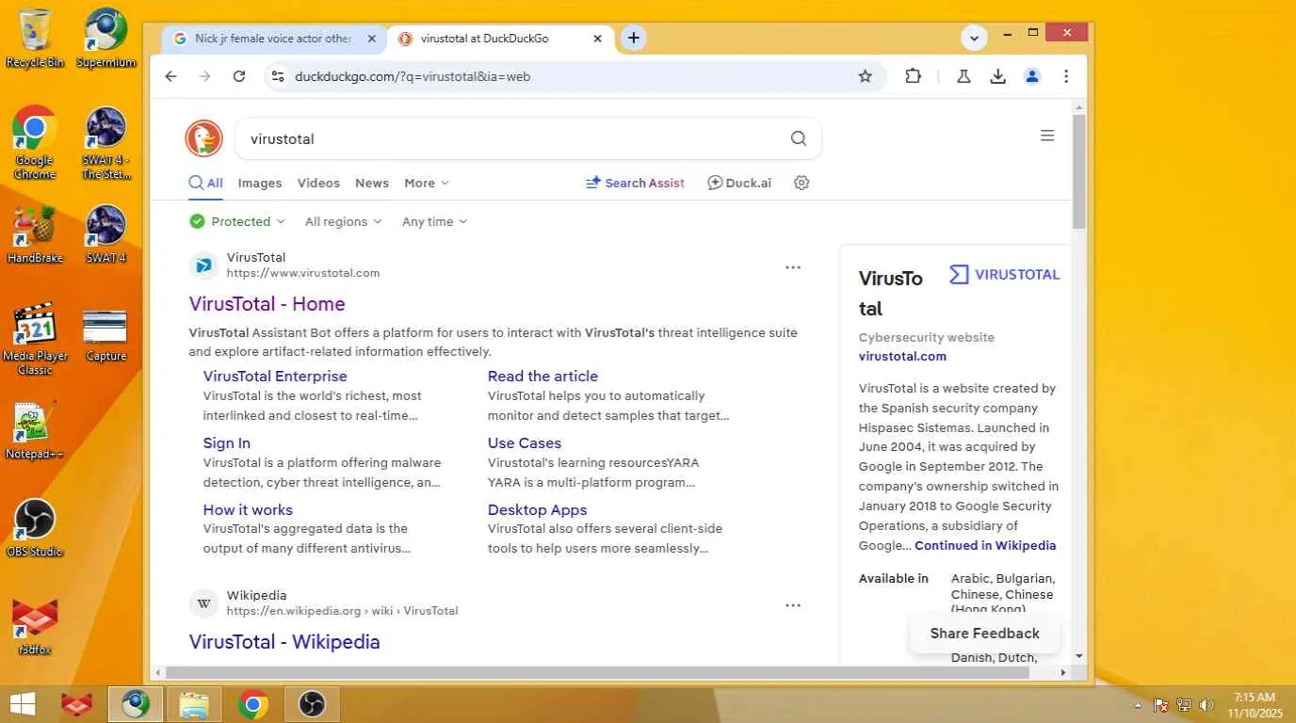
Task: Visit virustotal.com from the info panel
Action: click(x=902, y=356)
